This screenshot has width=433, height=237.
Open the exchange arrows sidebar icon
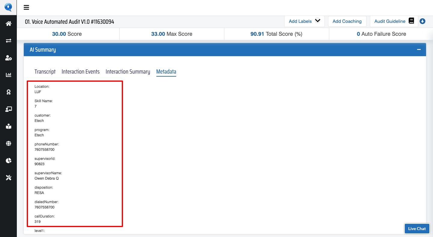[x=8, y=41]
